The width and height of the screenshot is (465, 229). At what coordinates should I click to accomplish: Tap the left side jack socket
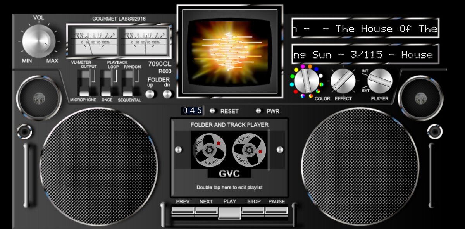tap(24, 131)
